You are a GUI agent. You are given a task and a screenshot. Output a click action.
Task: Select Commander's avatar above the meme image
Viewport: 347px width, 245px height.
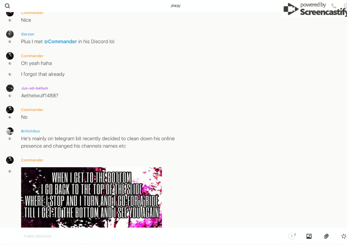point(10,160)
